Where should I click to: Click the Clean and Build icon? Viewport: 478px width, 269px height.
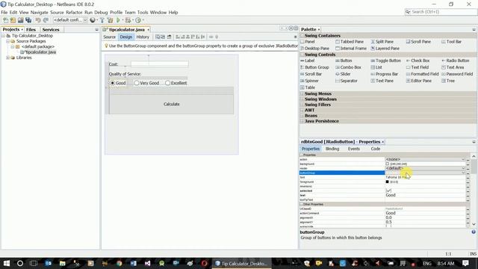[x=110, y=20]
